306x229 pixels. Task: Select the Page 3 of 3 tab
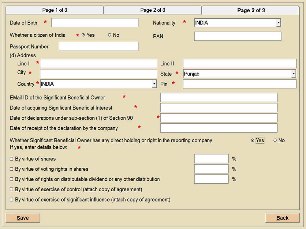click(x=251, y=10)
